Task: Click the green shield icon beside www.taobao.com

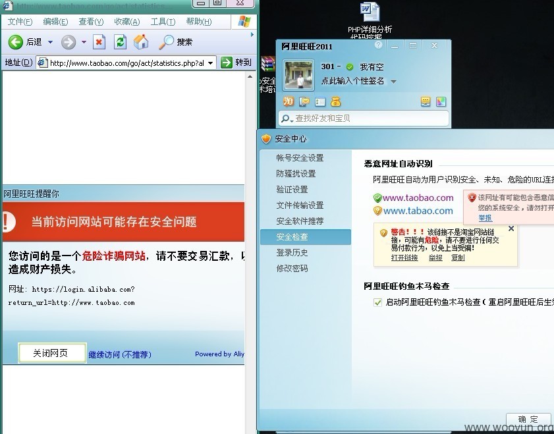Action: tap(377, 198)
